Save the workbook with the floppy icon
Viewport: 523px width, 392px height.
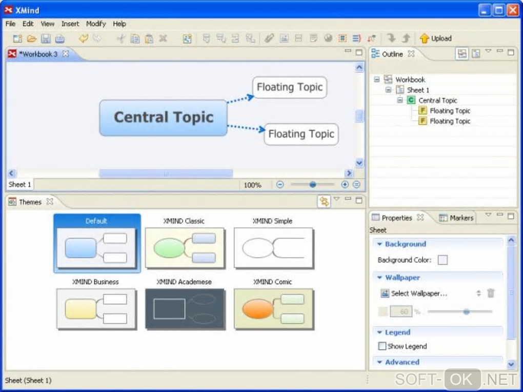[46, 38]
